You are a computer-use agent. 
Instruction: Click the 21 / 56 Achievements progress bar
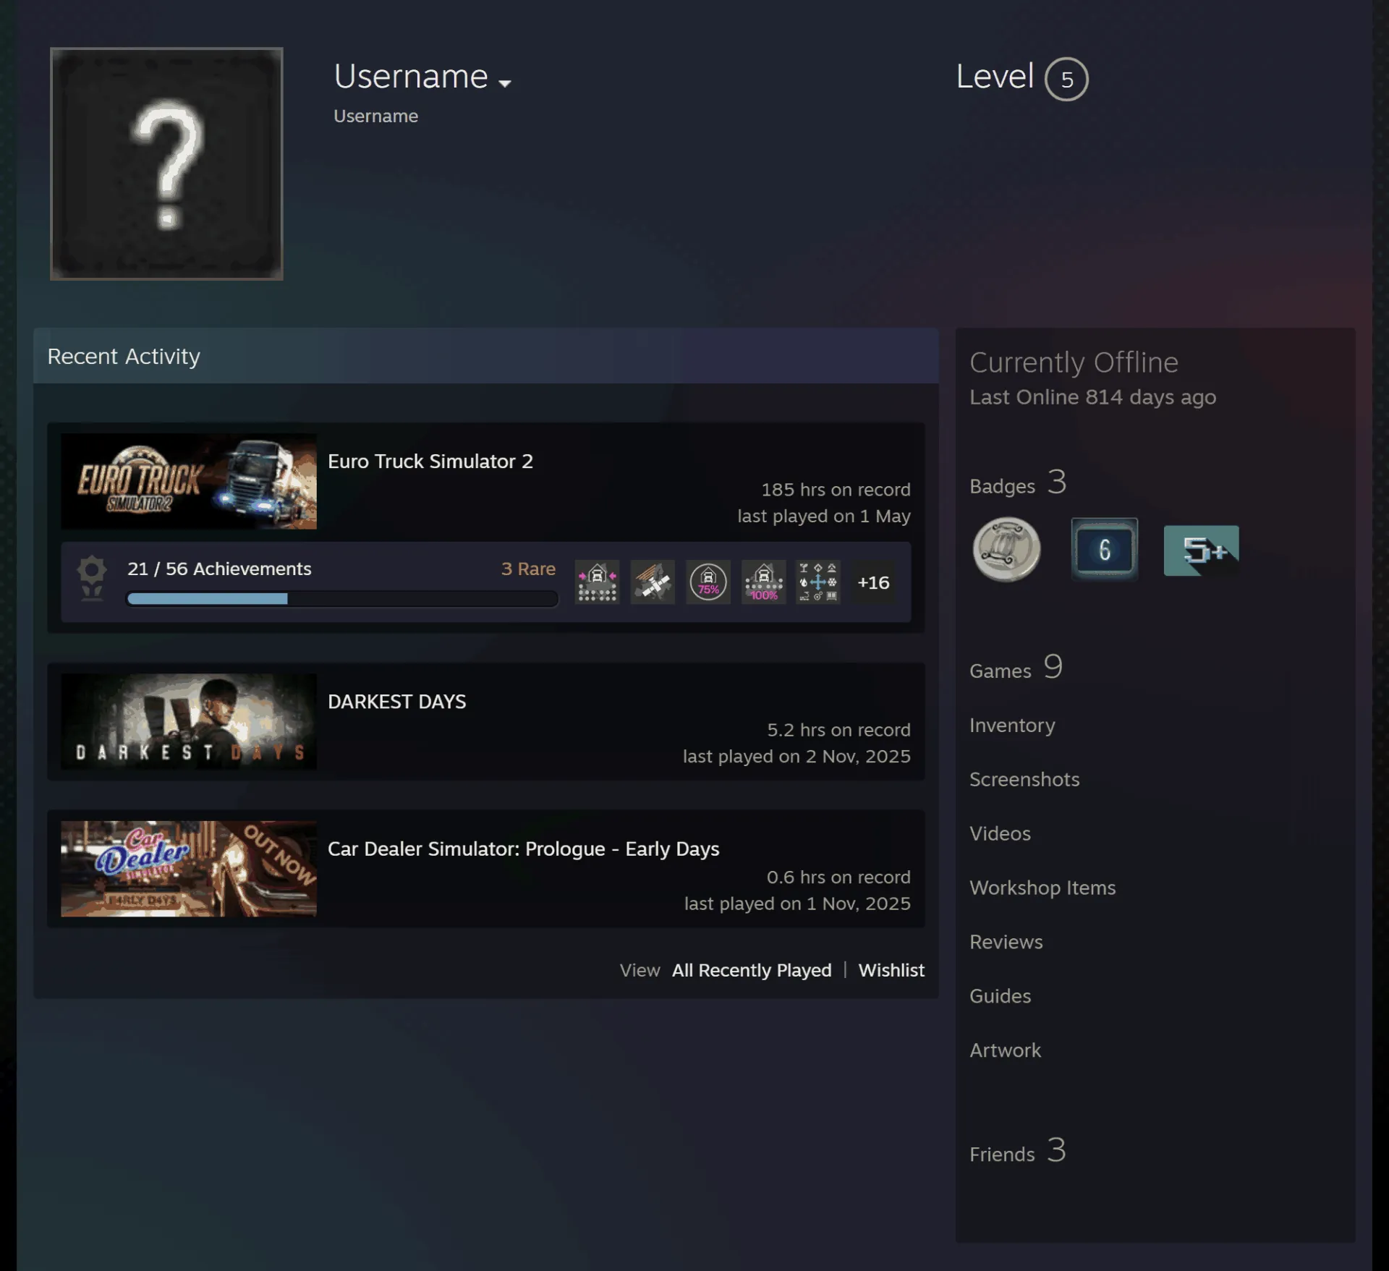341,598
